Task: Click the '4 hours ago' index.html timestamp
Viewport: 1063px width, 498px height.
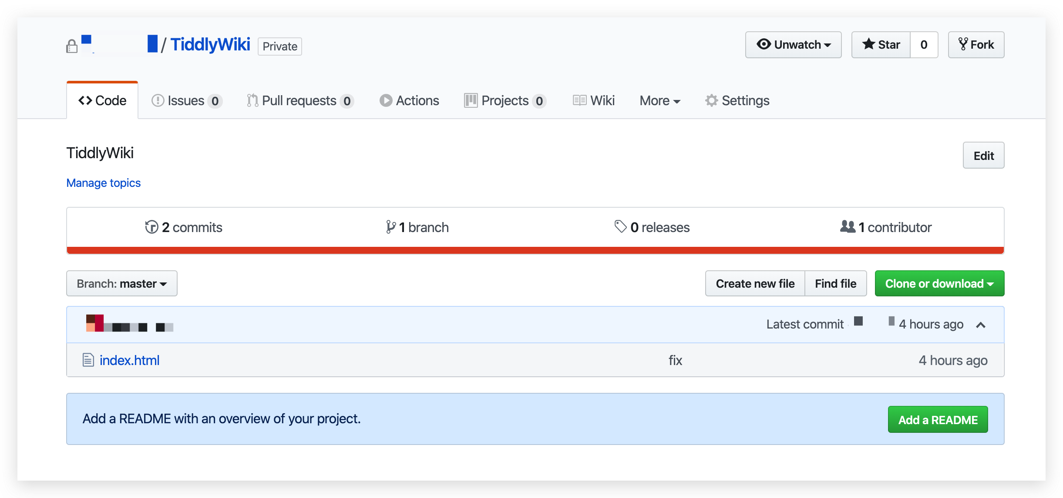Action: [953, 360]
